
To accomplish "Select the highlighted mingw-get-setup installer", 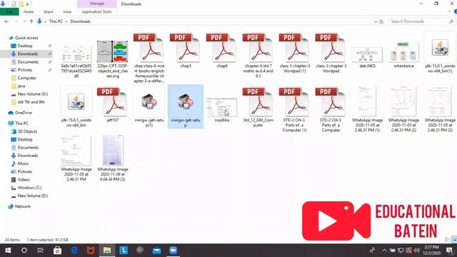I will pyautogui.click(x=186, y=106).
